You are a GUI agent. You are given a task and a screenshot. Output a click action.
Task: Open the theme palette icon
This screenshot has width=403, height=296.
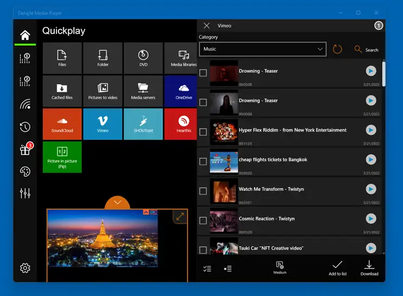click(25, 172)
